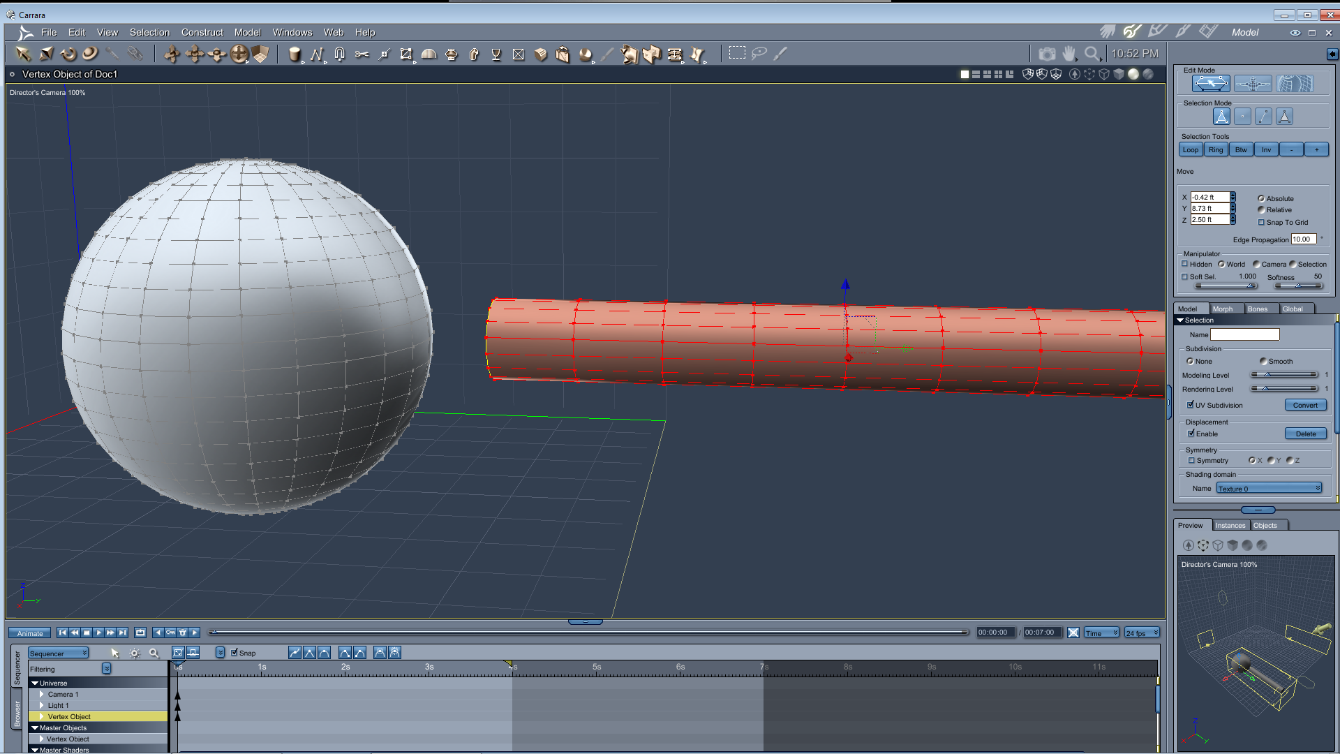Viewport: 1340px width, 754px height.
Task: Select the lasso selection tool
Action: pyautogui.click(x=759, y=53)
